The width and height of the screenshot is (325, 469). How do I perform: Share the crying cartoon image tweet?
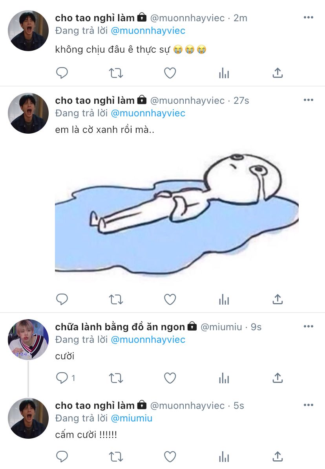(x=278, y=300)
